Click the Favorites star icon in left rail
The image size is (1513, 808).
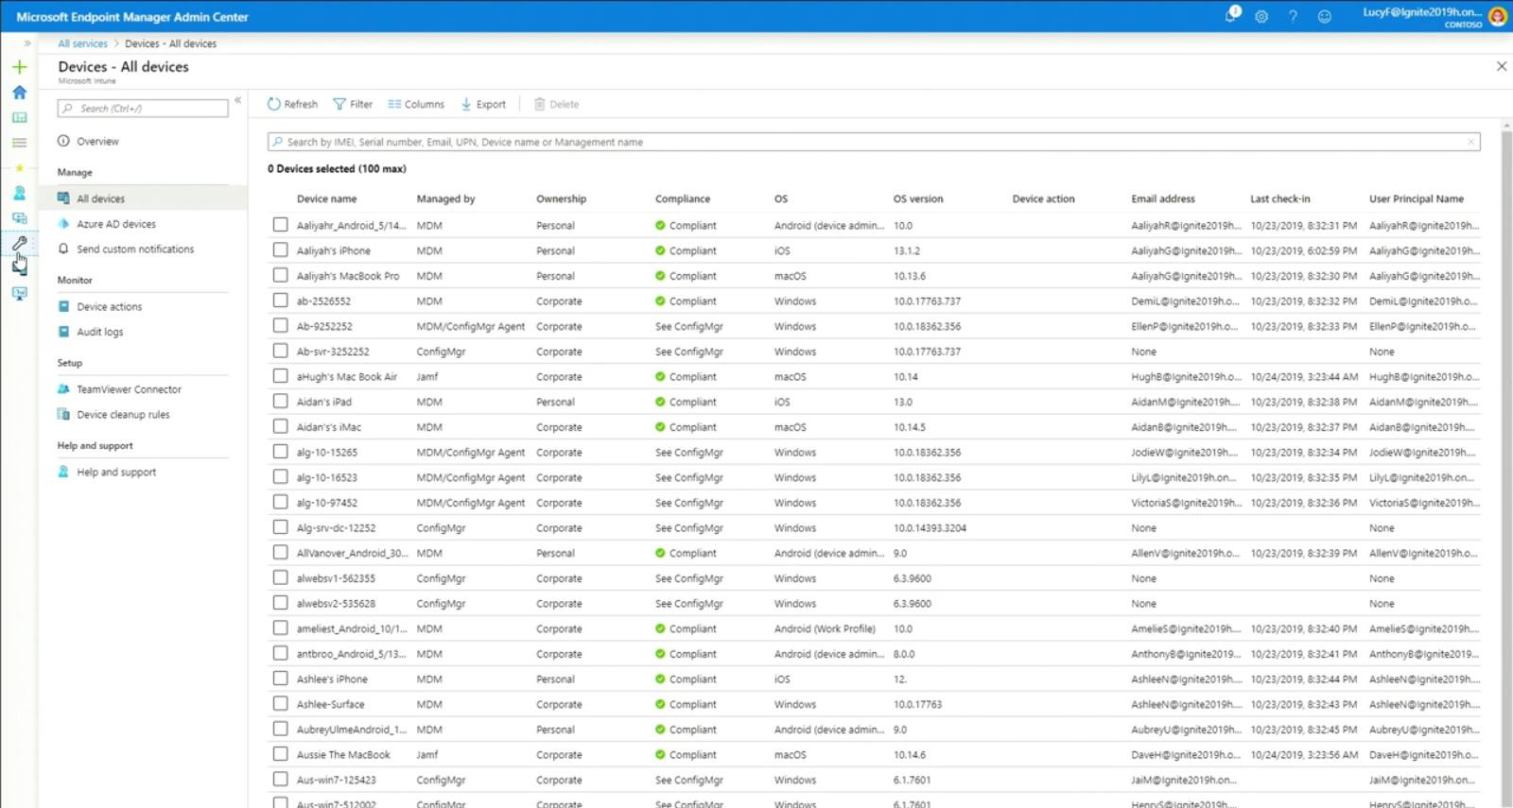pos(19,168)
